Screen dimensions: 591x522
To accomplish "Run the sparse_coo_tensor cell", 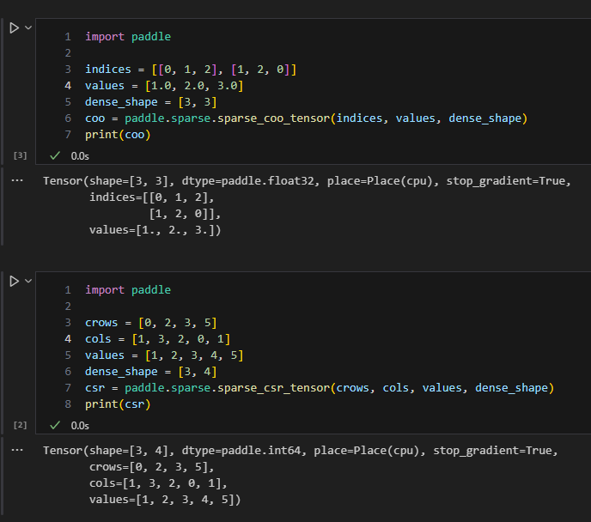I will pyautogui.click(x=14, y=27).
